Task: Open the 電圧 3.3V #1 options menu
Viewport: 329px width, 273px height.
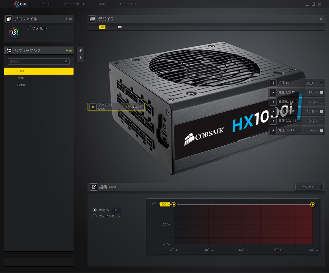Action: tap(321, 121)
